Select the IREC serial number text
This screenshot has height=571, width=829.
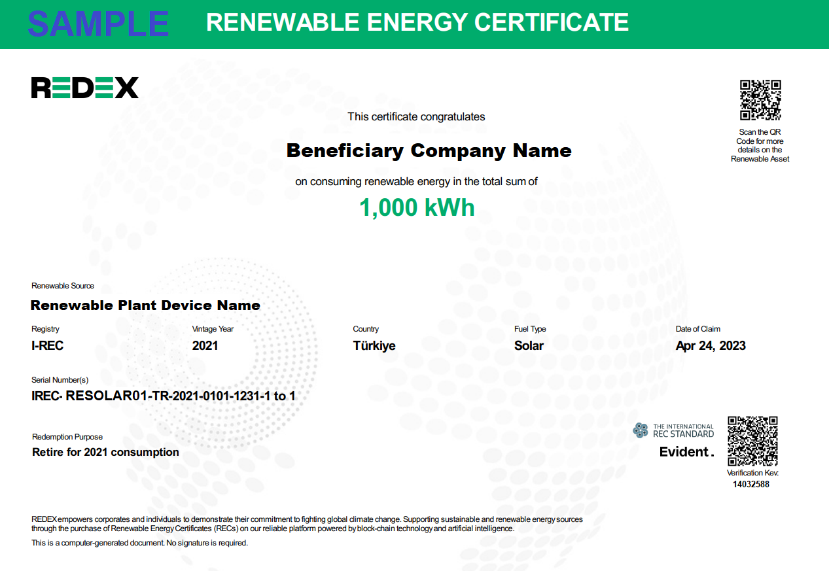coord(164,396)
